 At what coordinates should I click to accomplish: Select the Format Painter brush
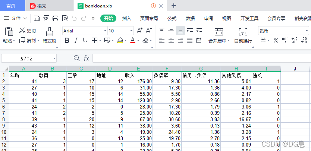click(x=50, y=32)
